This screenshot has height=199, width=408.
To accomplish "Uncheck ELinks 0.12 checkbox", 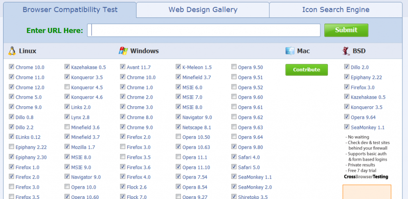I will point(12,137).
